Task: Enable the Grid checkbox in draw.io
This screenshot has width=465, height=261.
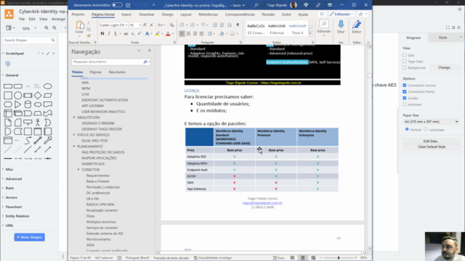Action: pos(405,55)
